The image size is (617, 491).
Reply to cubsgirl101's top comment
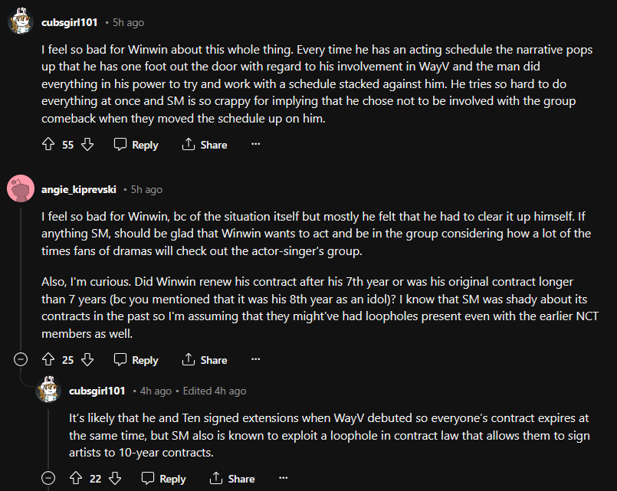(x=136, y=145)
